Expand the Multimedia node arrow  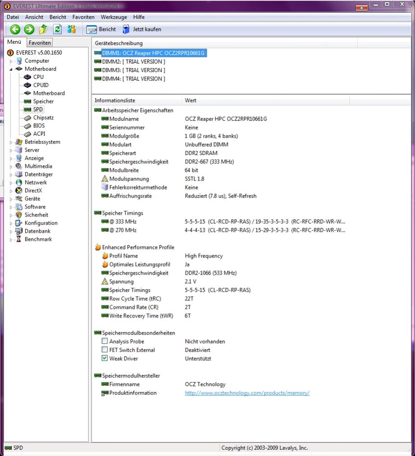[x=11, y=167]
